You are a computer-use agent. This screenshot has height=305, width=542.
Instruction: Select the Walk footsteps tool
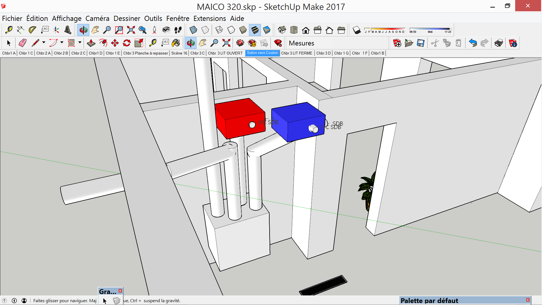178,30
